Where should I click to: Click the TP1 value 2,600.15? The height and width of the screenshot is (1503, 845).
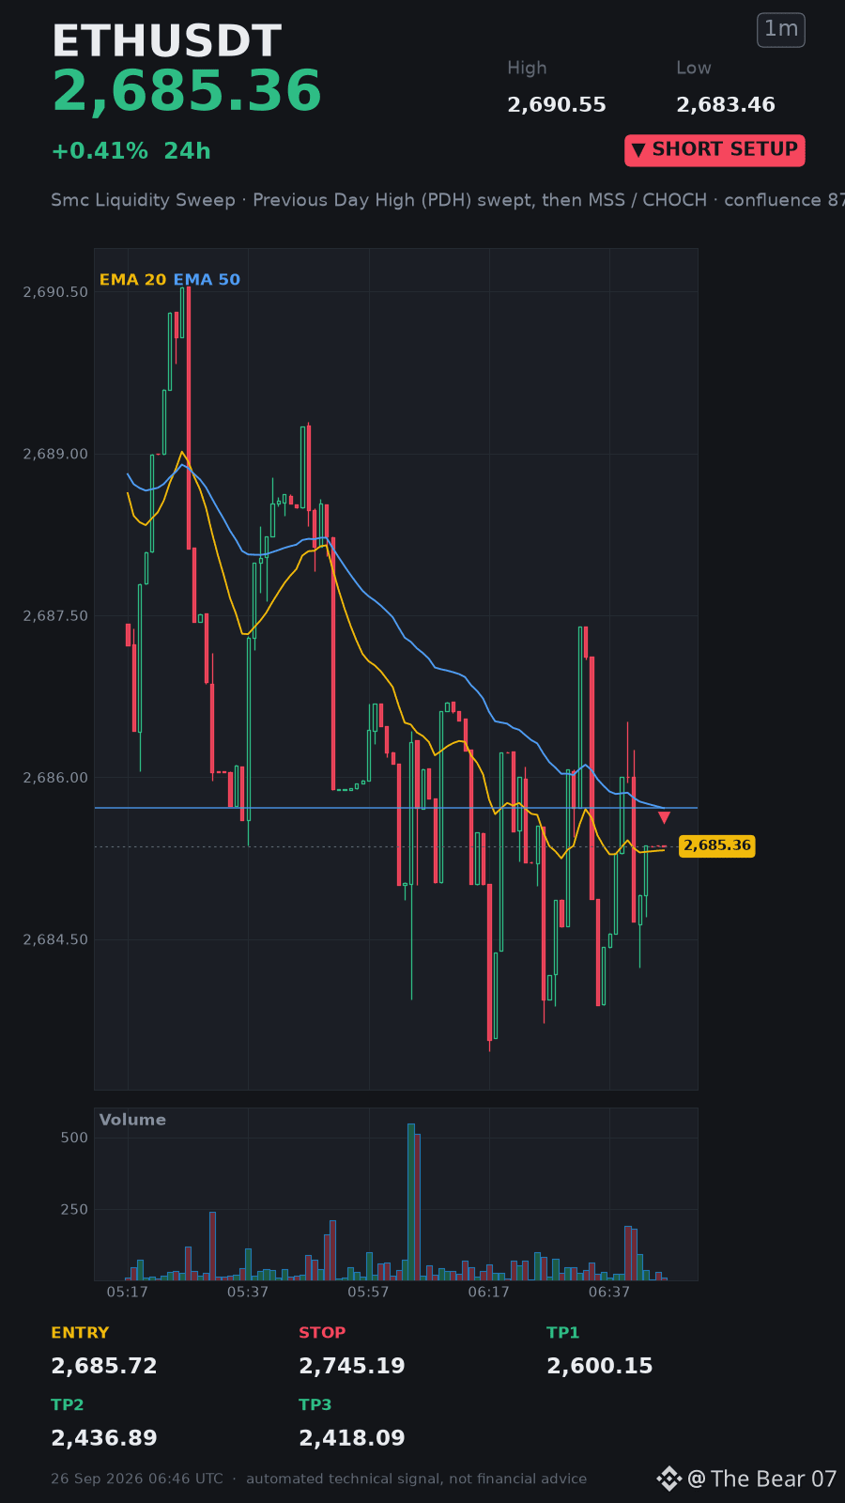(600, 1366)
